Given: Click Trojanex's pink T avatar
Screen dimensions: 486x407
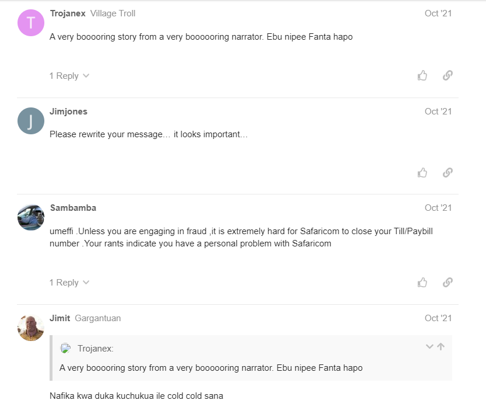Looking at the screenshot, I should click(31, 23).
